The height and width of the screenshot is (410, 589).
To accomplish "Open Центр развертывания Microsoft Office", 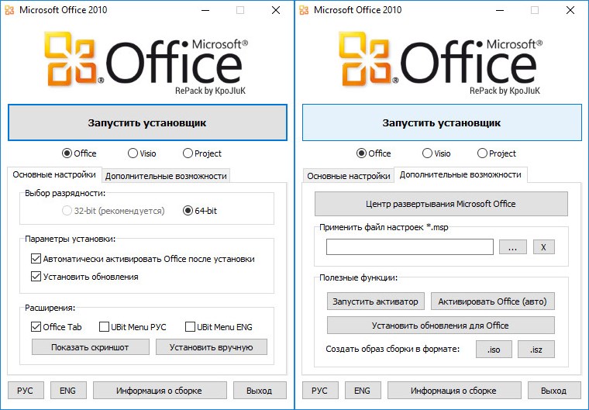I will [x=440, y=204].
